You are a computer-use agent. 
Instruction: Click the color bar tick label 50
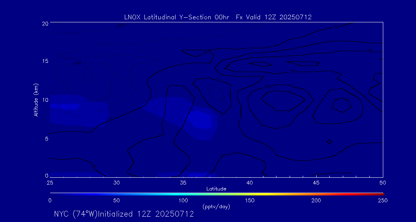[x=116, y=200]
